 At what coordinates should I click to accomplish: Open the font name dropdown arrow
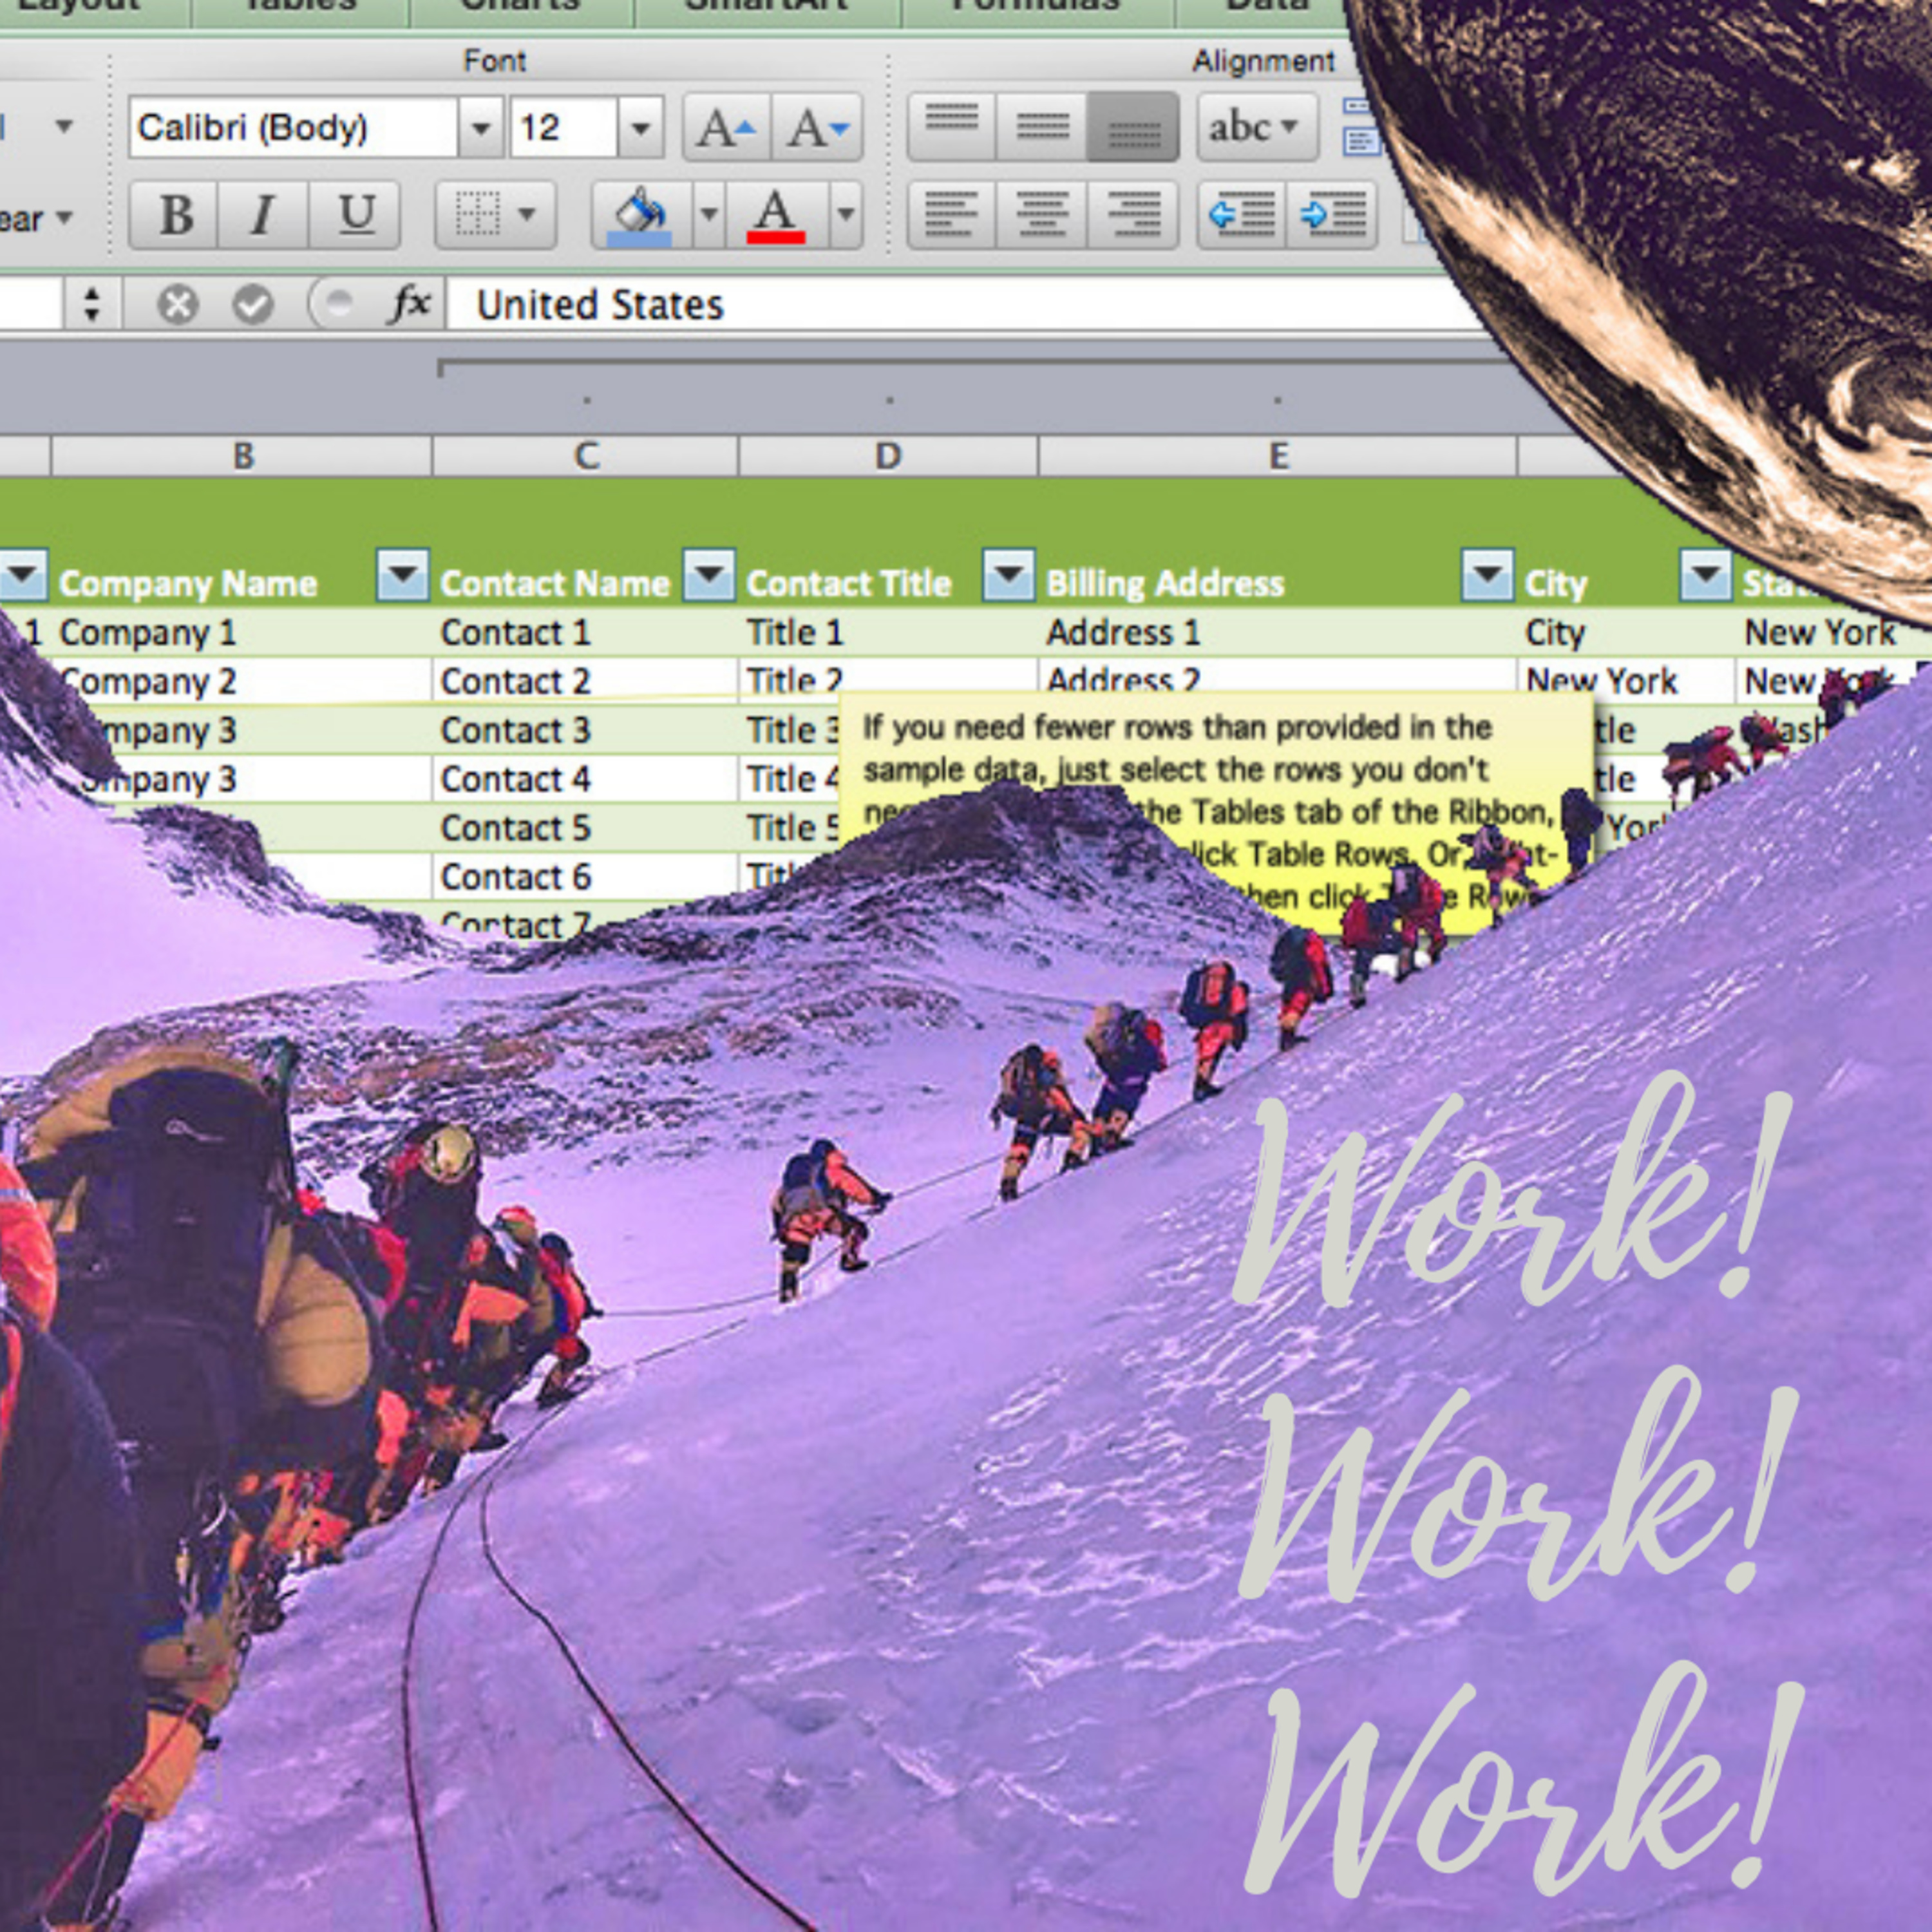pos(481,128)
